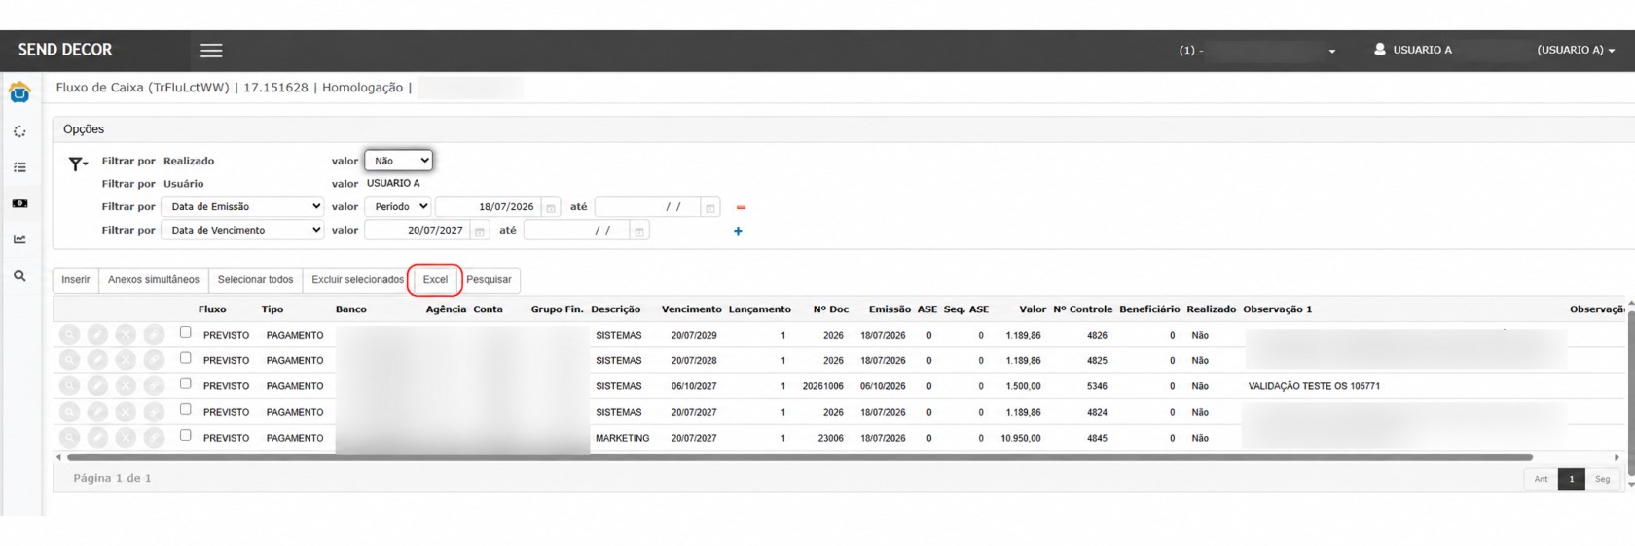Select page 1 in pagination
Screen dimensions: 1635x546
point(1571,479)
